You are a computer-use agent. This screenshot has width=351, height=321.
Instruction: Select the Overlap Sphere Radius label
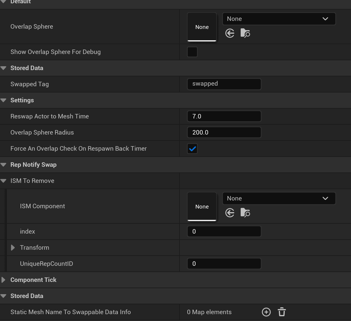(x=42, y=133)
